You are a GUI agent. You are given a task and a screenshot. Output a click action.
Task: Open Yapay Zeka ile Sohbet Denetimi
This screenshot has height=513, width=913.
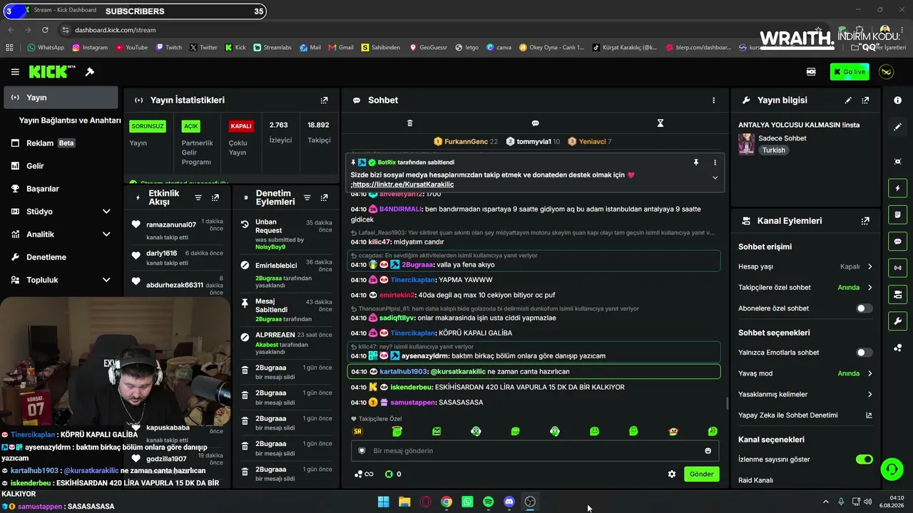point(805,415)
